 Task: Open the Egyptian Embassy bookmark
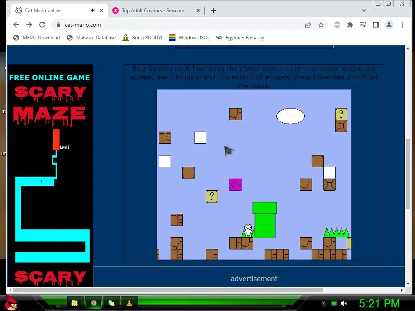click(x=240, y=38)
